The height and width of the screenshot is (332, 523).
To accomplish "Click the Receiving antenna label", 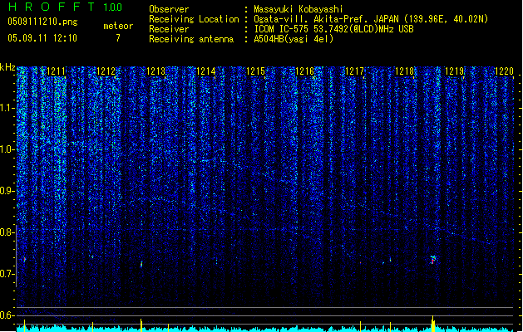I will point(191,39).
